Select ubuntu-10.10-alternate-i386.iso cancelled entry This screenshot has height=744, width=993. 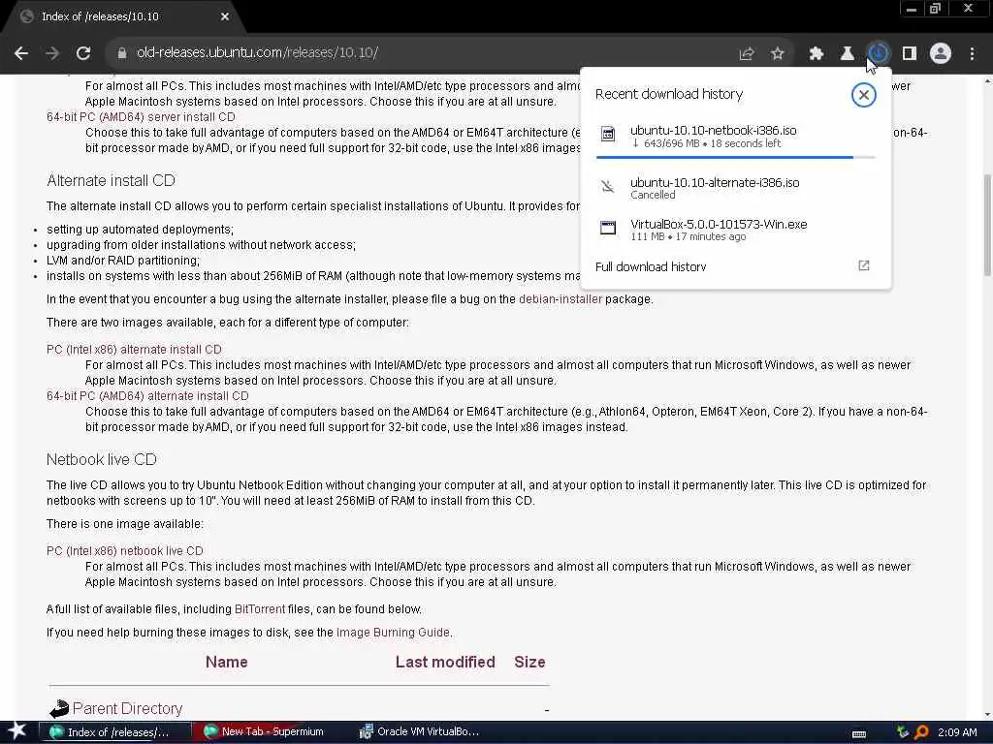[x=735, y=188]
